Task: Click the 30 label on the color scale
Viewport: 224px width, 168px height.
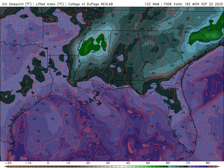Action: 108,163
